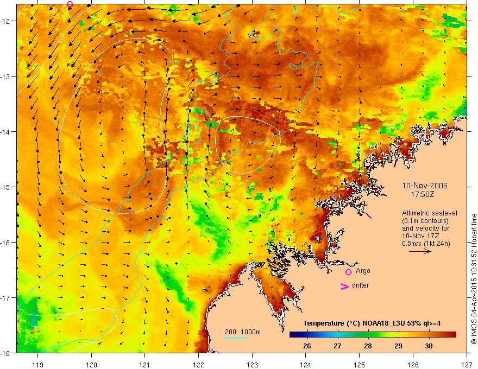Click longitude axis label 120
The width and height of the screenshot is (478, 369).
(x=91, y=365)
